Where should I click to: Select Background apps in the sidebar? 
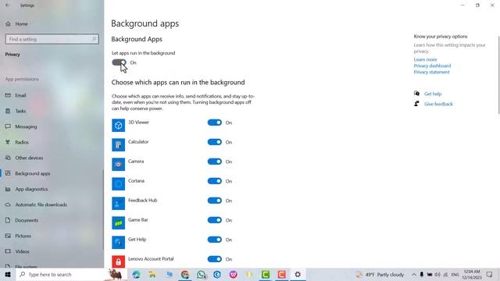(52, 173)
